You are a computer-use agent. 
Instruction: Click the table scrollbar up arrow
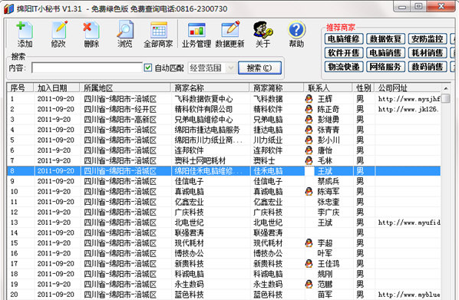coord(445,88)
